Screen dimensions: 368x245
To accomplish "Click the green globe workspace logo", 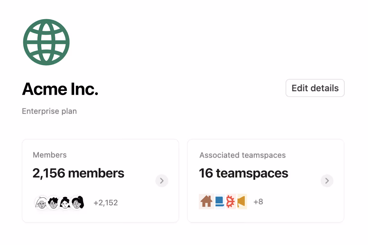I will click(x=46, y=42).
